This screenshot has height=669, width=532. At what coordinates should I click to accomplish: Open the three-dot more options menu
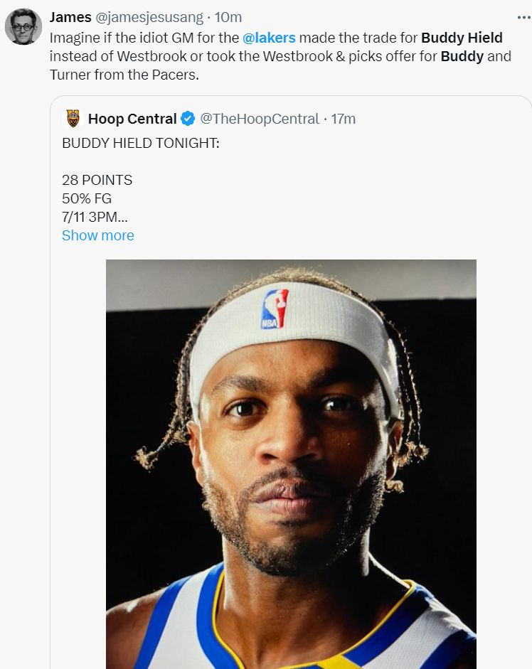(523, 17)
